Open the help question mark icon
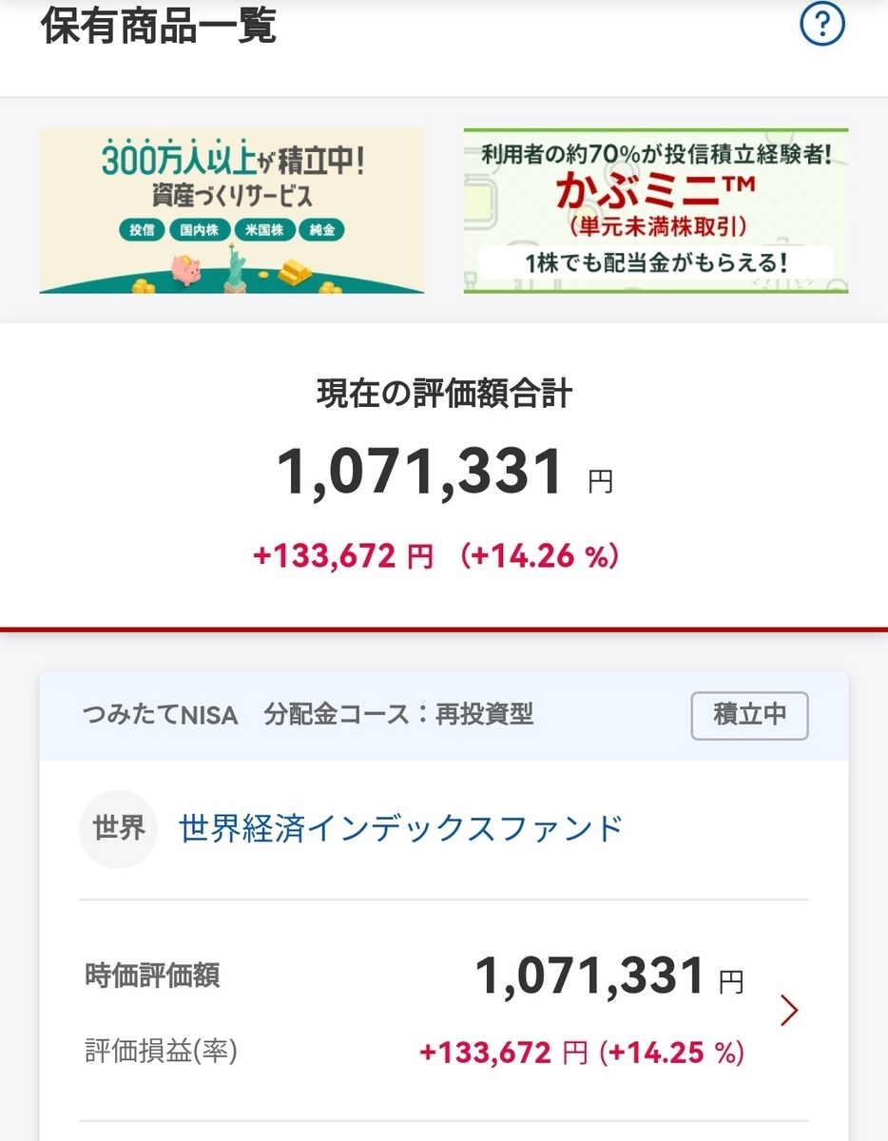This screenshot has height=1141, width=888. click(x=822, y=25)
